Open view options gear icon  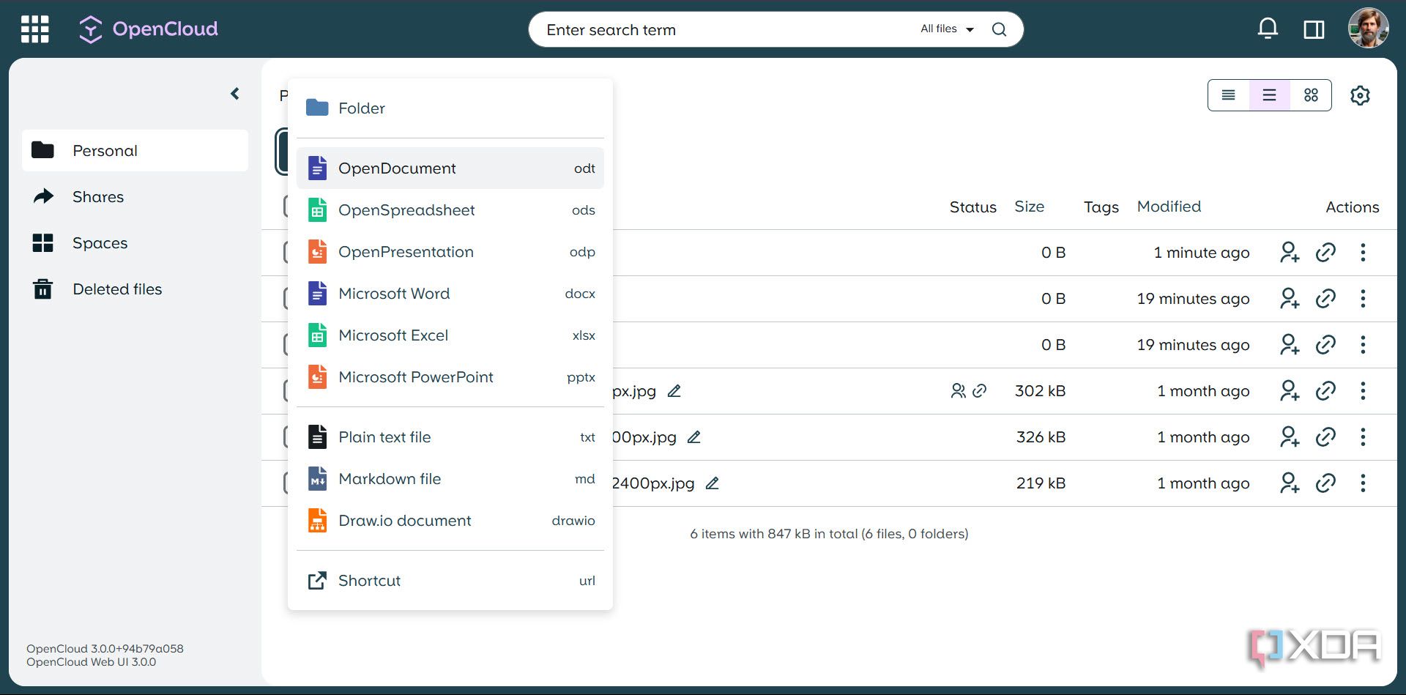pyautogui.click(x=1360, y=95)
